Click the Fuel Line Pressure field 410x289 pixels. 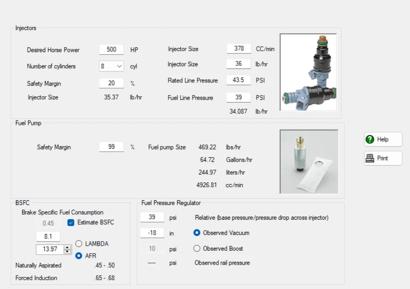tap(239, 97)
